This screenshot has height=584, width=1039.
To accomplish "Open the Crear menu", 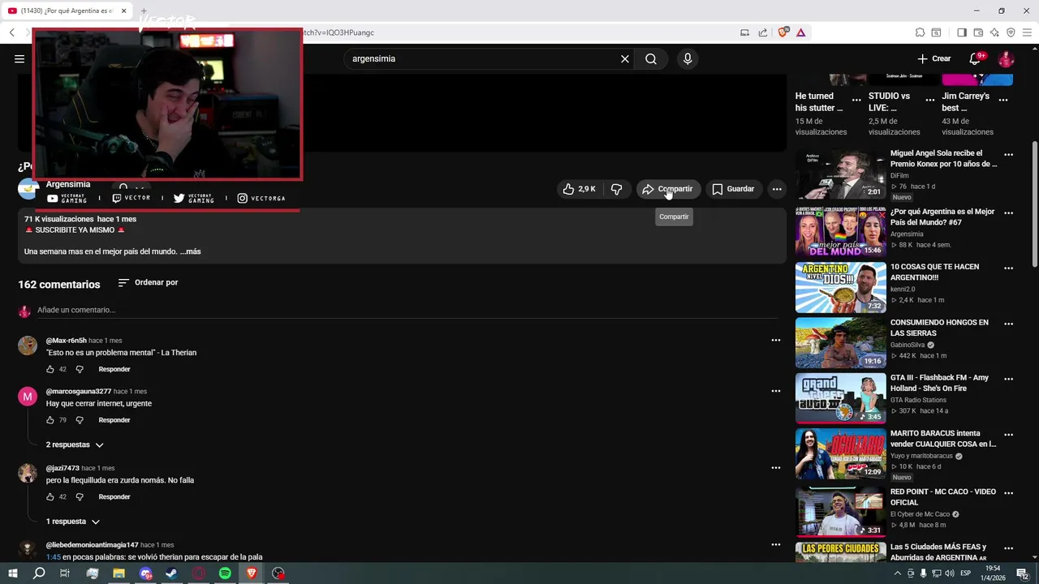I will tap(933, 58).
